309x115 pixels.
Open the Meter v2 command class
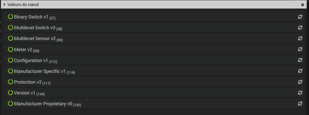[x=23, y=50]
